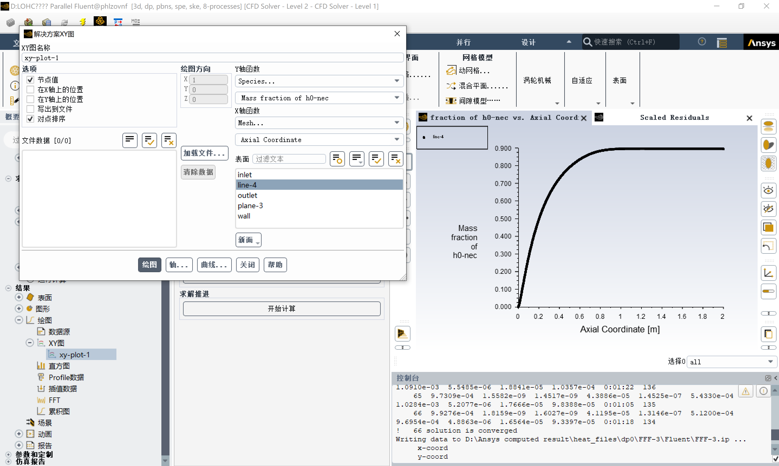Click the 曲线... curves button
This screenshot has width=779, height=466.
pos(214,265)
